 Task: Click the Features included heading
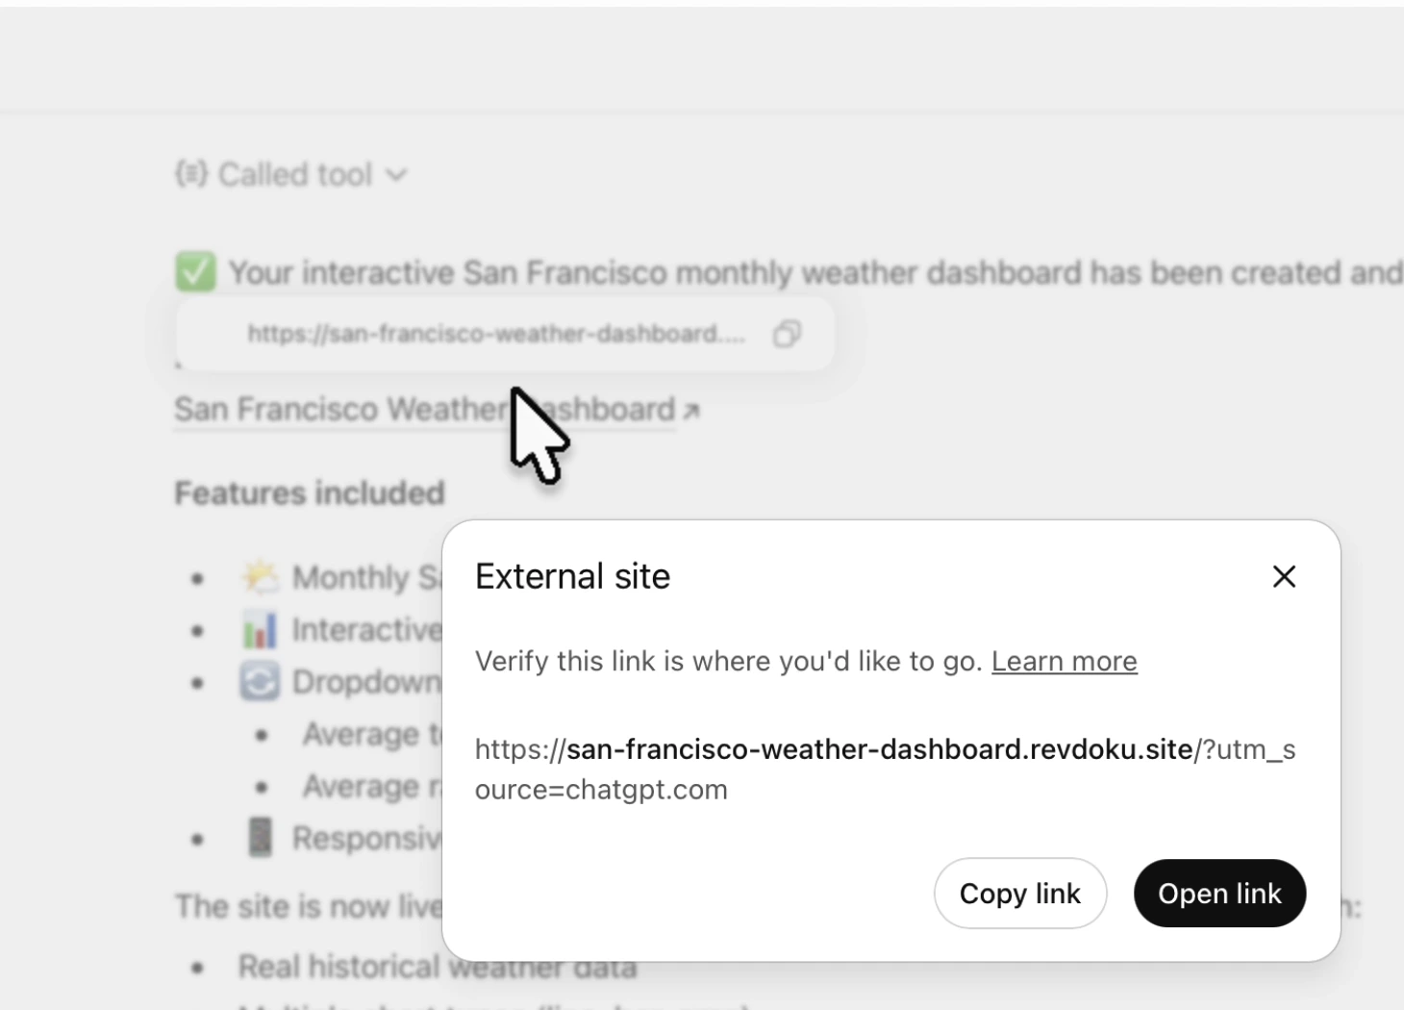click(310, 493)
